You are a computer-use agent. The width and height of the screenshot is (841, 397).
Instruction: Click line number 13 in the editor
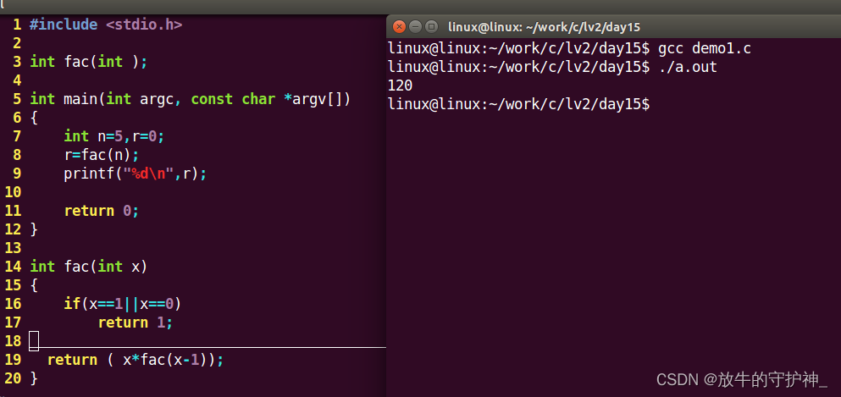[13, 247]
